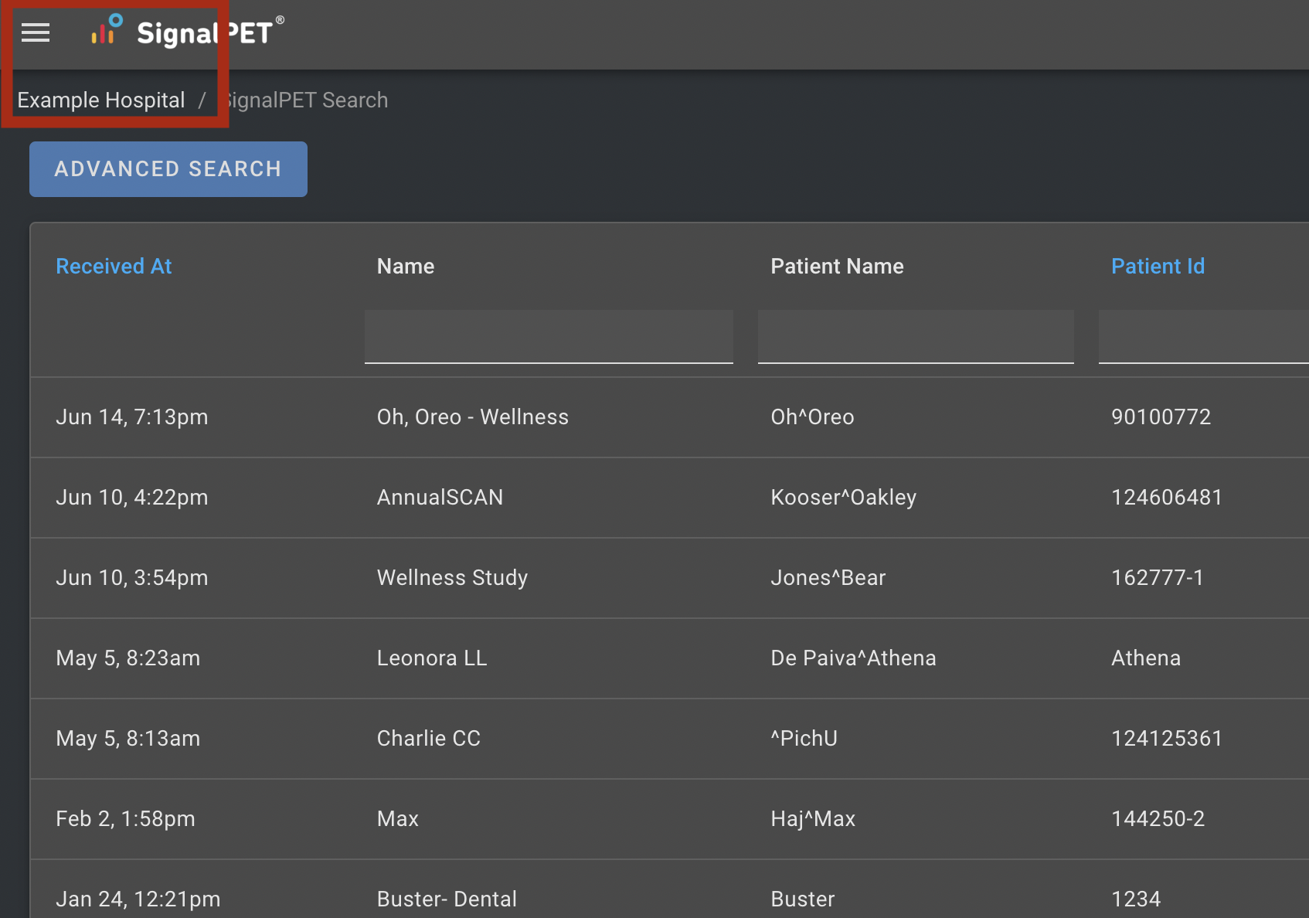Viewport: 1309px width, 918px height.
Task: Sort by Received At column
Action: (x=114, y=267)
